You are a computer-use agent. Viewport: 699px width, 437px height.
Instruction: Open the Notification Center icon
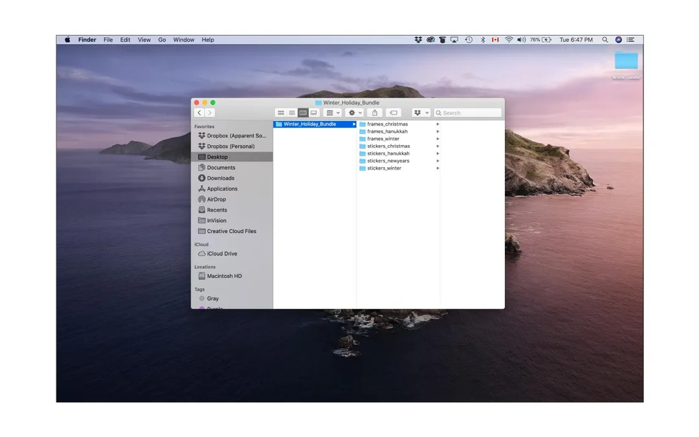tap(630, 39)
